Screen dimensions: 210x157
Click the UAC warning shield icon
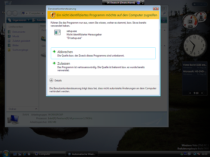[x=53, y=15]
